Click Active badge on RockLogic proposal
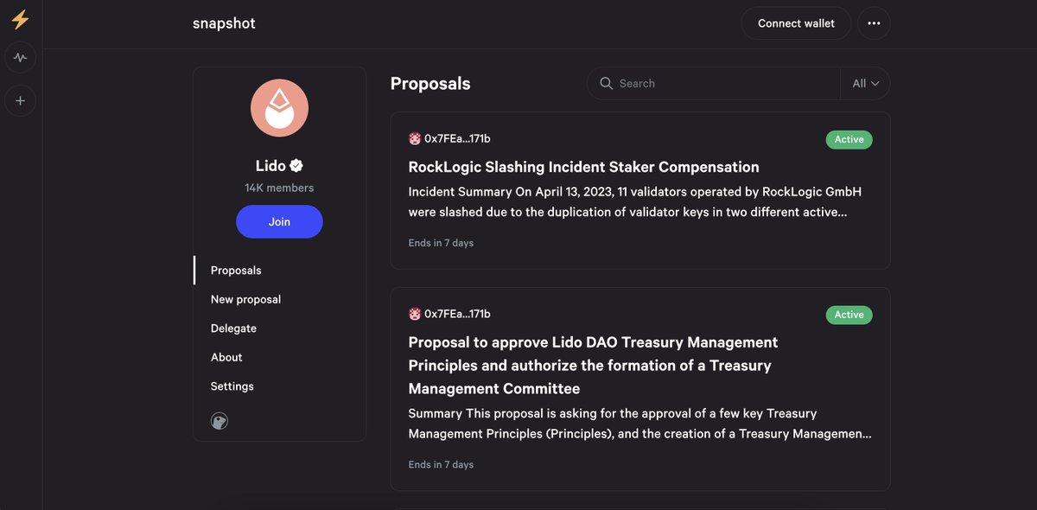The height and width of the screenshot is (510, 1037). [x=849, y=139]
